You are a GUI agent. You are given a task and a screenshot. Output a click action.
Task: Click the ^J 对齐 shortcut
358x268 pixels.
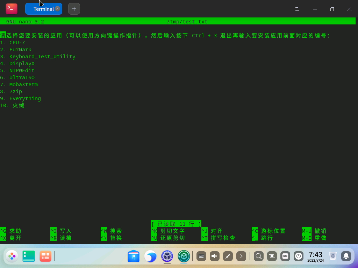click(x=212, y=231)
